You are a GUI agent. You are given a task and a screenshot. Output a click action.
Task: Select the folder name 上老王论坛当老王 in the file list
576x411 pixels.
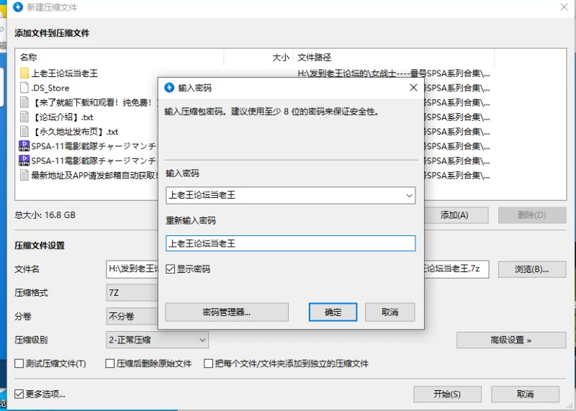(x=65, y=73)
